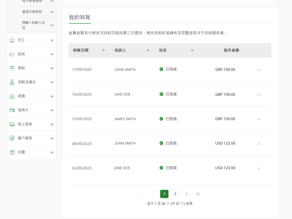Viewport: 292px width, 219px height.
Task: Select the 保险 umbrella icon
Action: pos(12,68)
